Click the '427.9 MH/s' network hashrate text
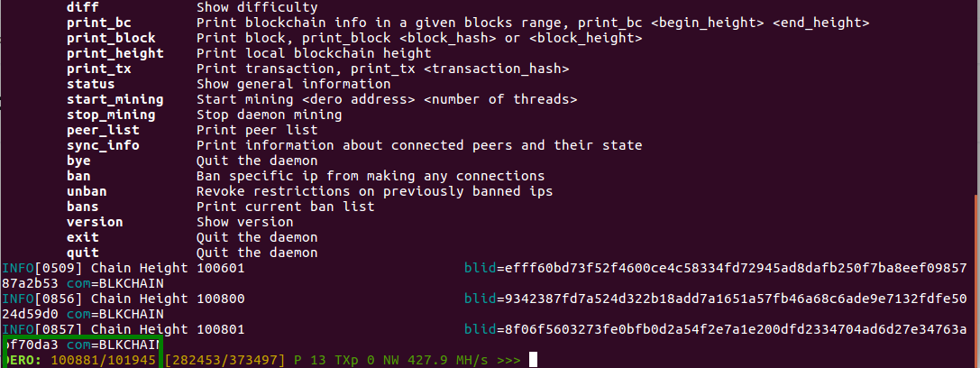Viewport: 980px width, 368px height. coord(447,360)
